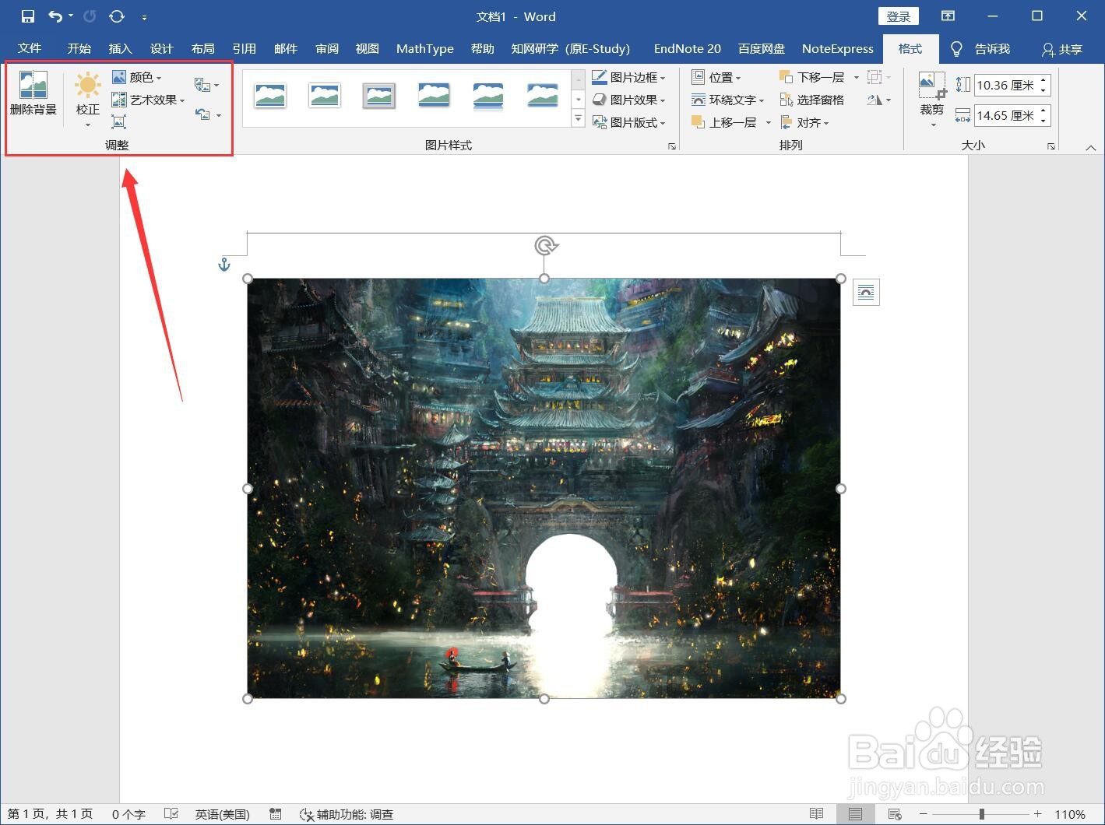Click the 图片边框 (Picture Border) icon
This screenshot has height=825, width=1105.
tap(629, 76)
